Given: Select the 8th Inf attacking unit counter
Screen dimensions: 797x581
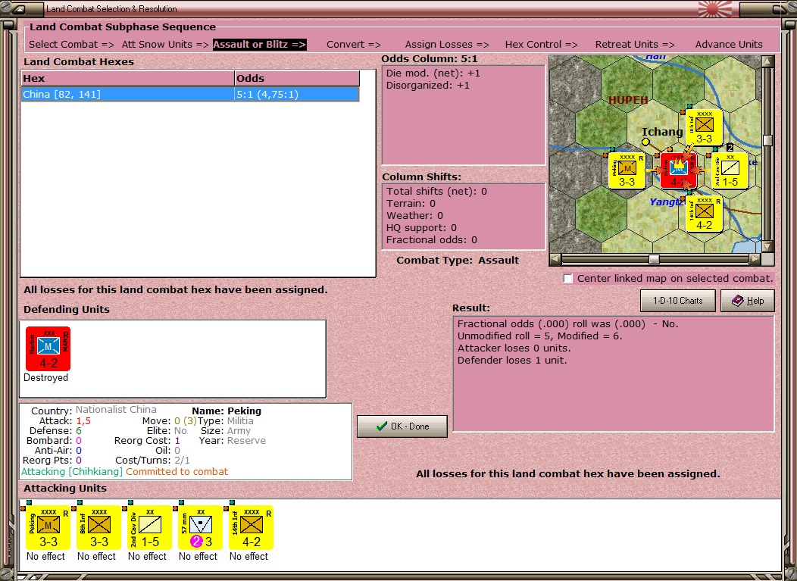Looking at the screenshot, I should tap(98, 528).
